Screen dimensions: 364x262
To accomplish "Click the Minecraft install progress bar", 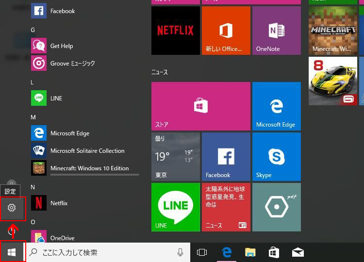I will pyautogui.click(x=95, y=175).
